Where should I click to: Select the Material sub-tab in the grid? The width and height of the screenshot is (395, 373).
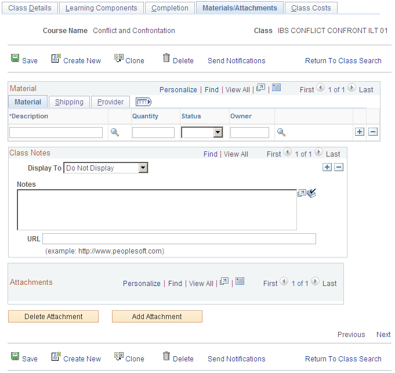click(28, 102)
